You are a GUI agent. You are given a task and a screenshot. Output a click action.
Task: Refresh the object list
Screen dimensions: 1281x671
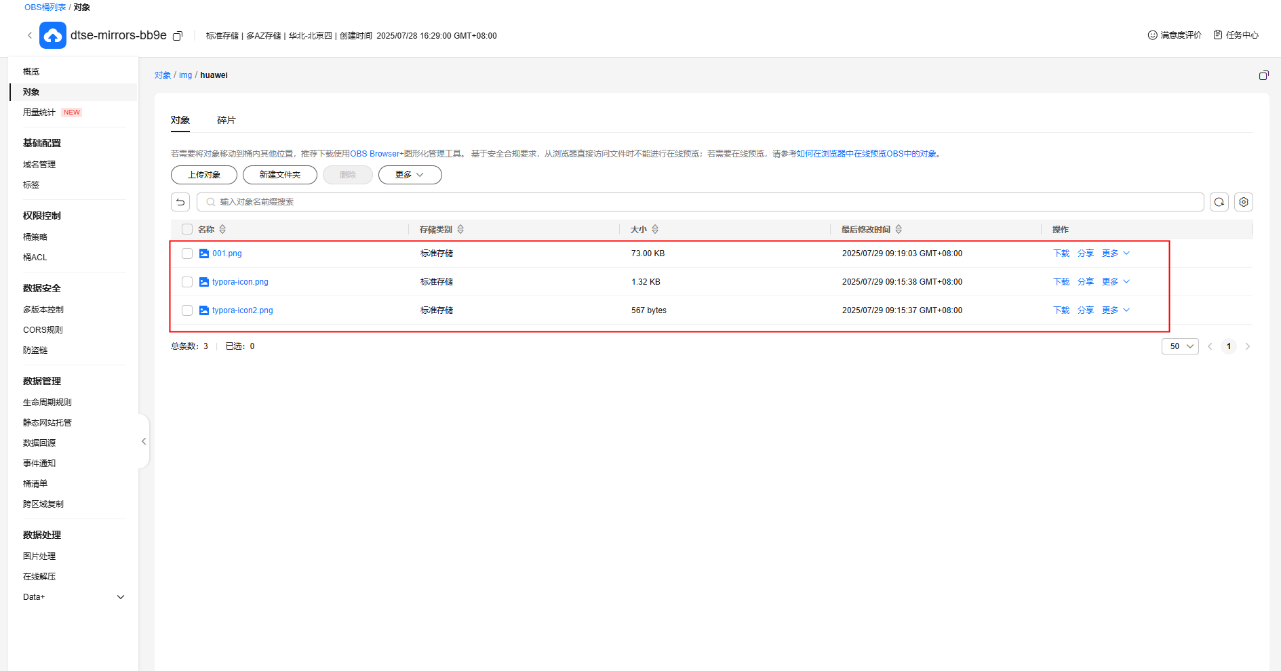(x=1219, y=202)
